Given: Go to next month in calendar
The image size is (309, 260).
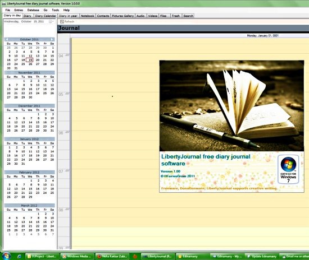Looking at the screenshot, I should coord(52,39).
